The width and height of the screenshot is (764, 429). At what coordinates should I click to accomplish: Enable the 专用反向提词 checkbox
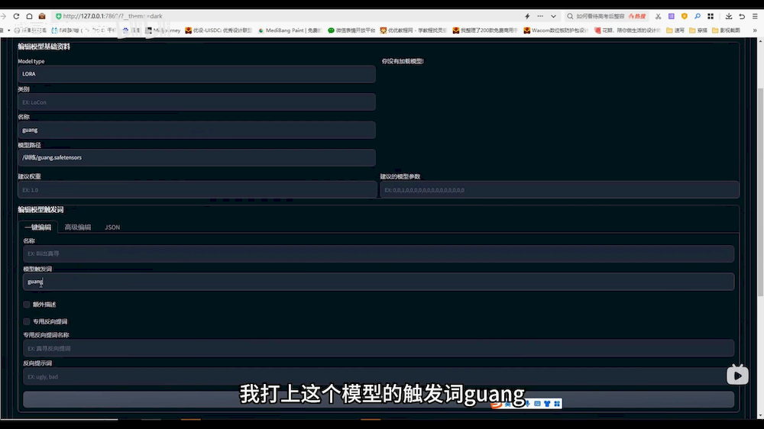pos(27,321)
